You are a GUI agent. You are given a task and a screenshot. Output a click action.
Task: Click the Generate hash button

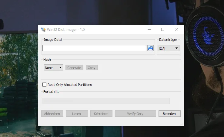pyautogui.click(x=74, y=67)
